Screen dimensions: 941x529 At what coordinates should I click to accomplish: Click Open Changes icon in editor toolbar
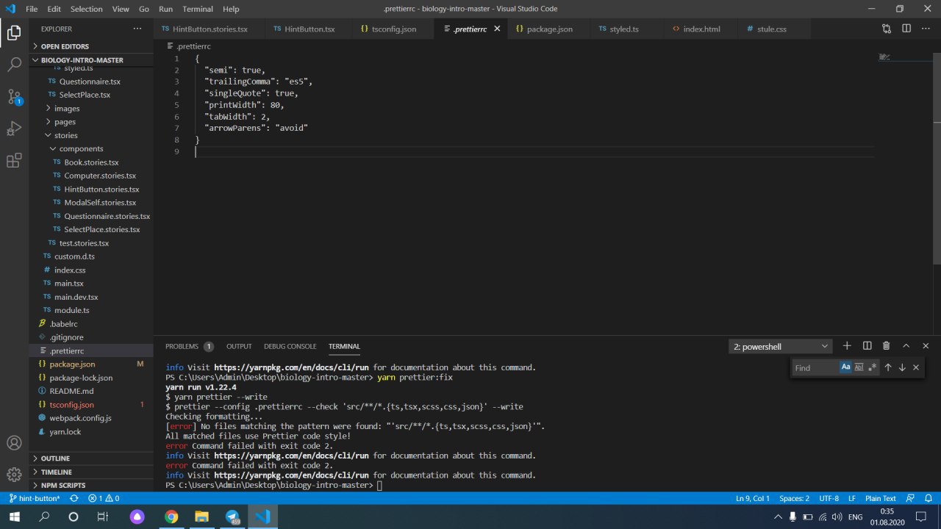887,29
